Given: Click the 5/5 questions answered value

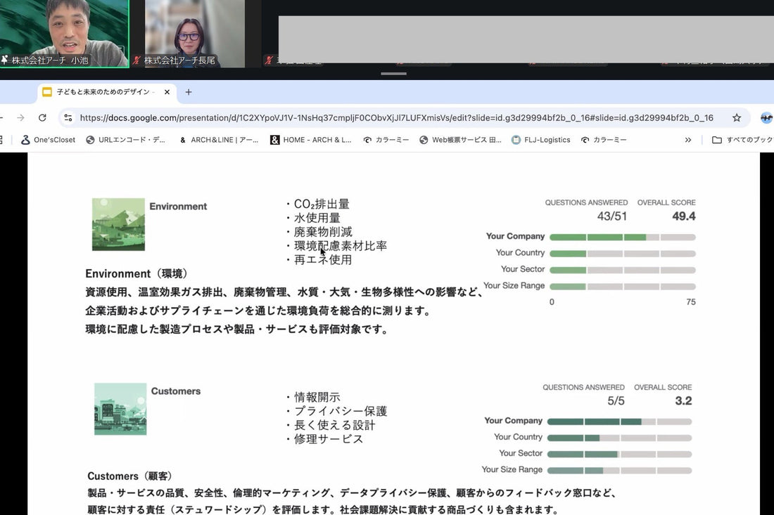Looking at the screenshot, I should tap(616, 400).
